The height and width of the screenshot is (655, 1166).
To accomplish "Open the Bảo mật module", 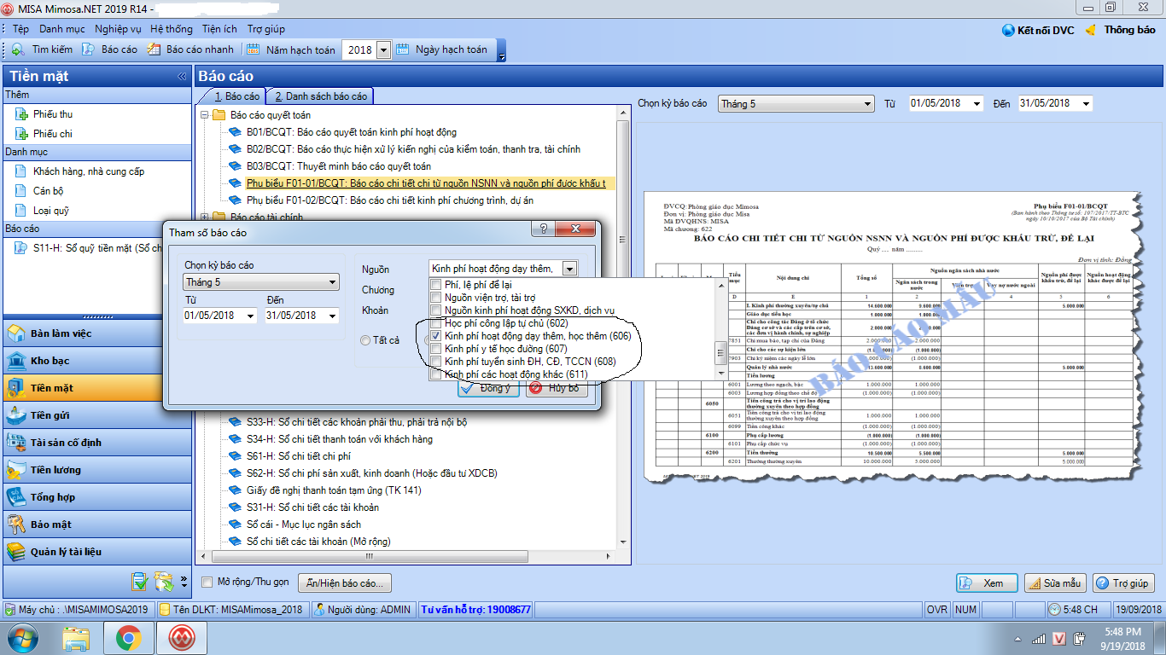I will (x=96, y=525).
